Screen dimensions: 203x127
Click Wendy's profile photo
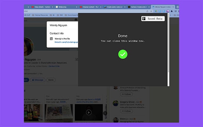pyautogui.click(x=29, y=47)
